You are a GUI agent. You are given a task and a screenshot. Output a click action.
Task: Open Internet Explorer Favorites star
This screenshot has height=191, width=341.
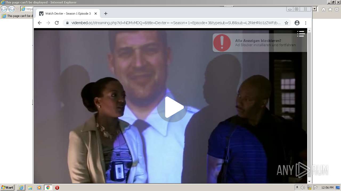(x=330, y=9)
